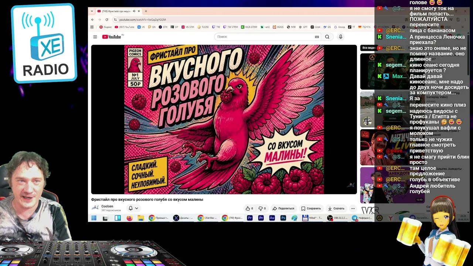Open the Grok bookmark
The height and width of the screenshot is (266, 473).
(x=315, y=27)
